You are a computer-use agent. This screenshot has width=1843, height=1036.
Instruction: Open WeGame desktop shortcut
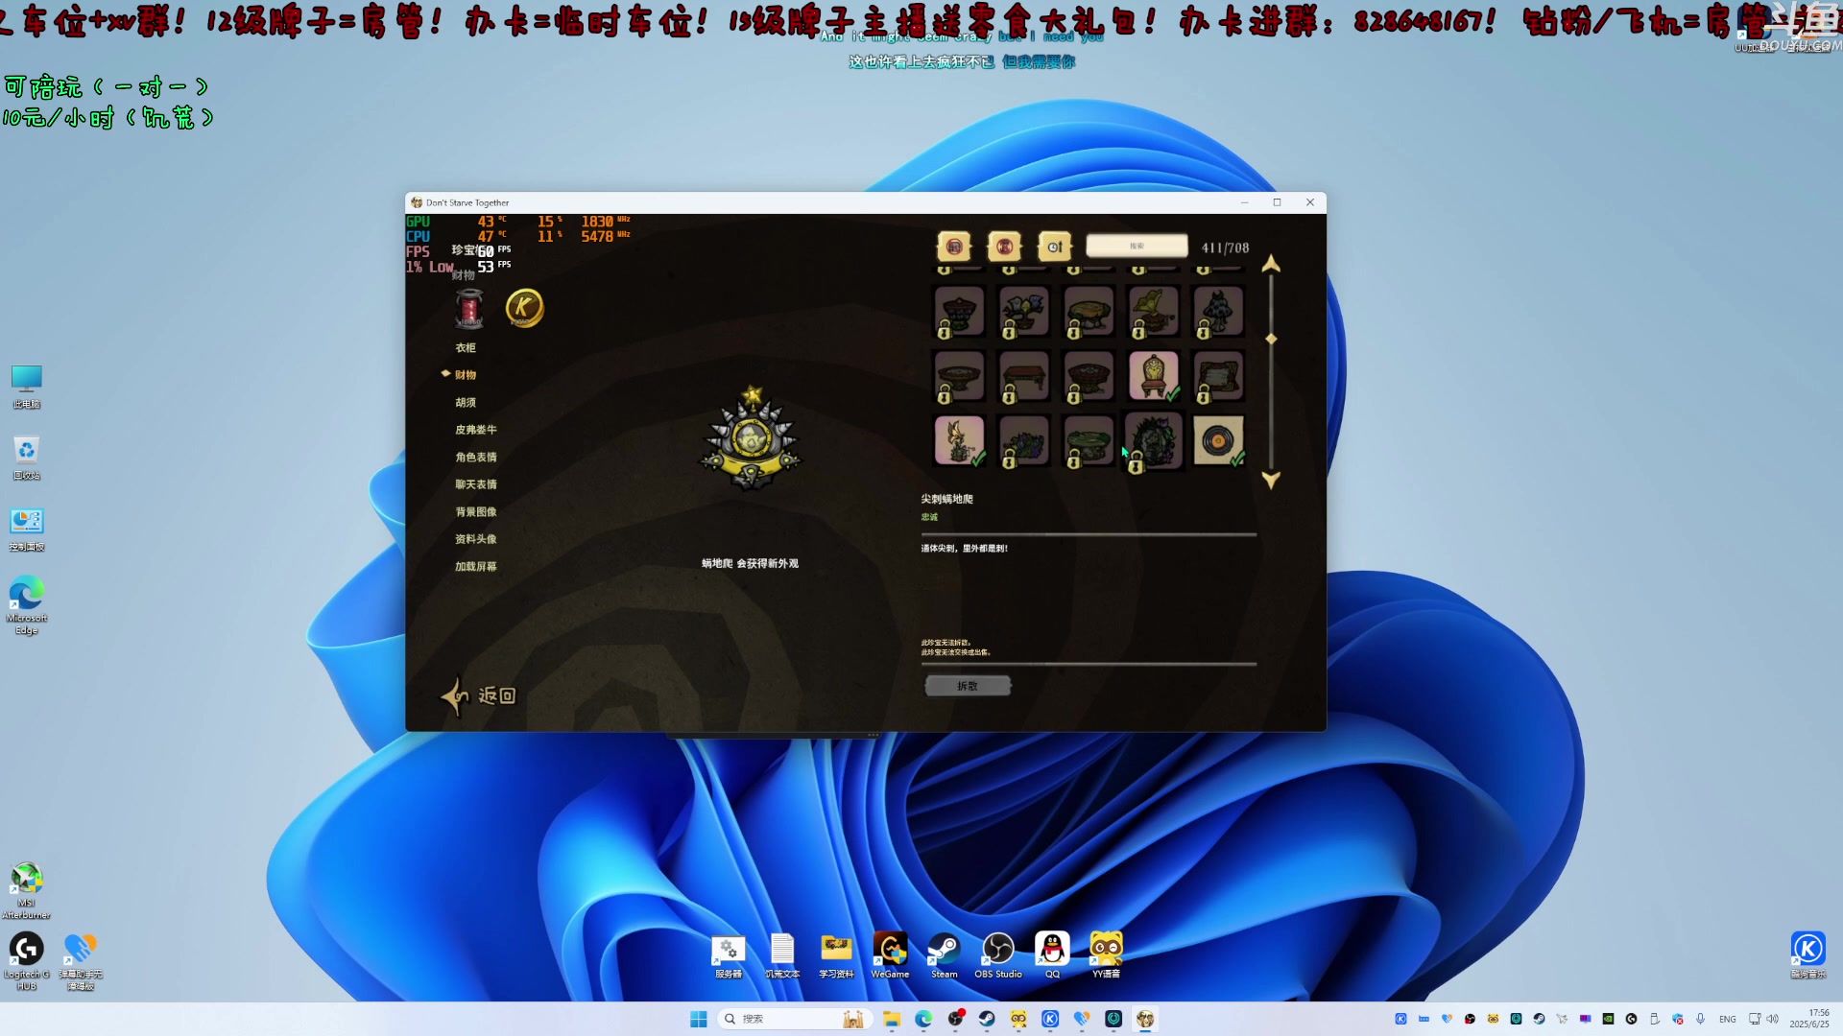pyautogui.click(x=890, y=955)
